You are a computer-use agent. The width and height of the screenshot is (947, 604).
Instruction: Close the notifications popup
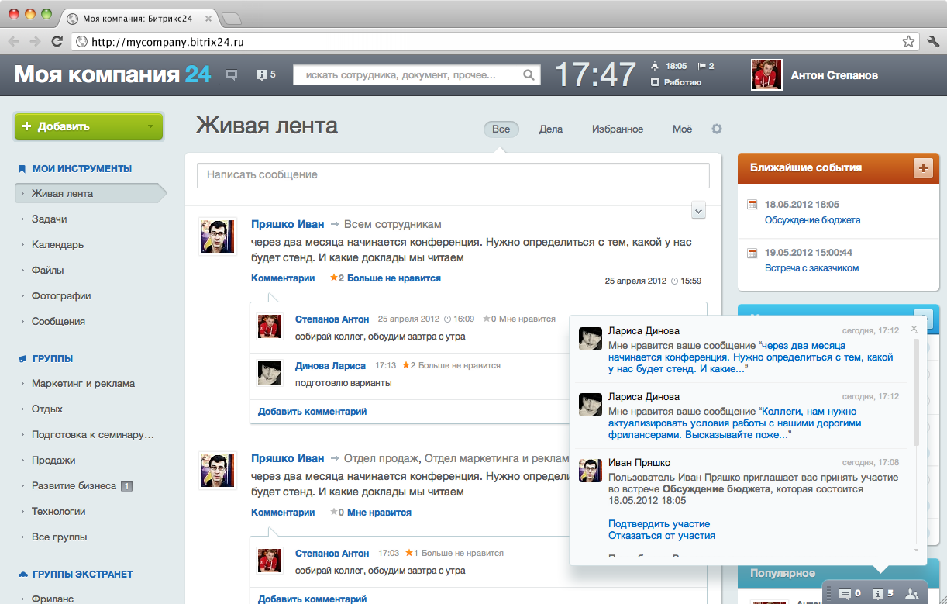[x=914, y=329]
